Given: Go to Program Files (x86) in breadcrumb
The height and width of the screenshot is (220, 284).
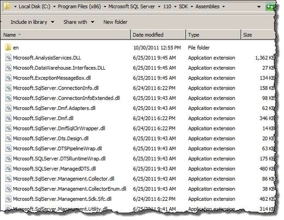Looking at the screenshot, I should click(80, 7).
